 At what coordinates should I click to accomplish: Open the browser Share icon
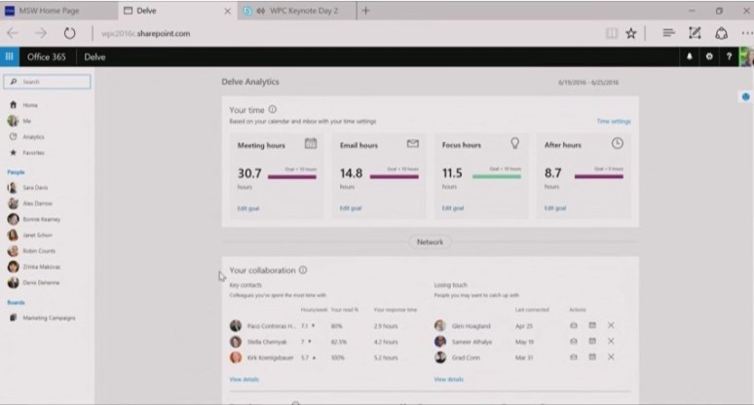click(x=721, y=33)
